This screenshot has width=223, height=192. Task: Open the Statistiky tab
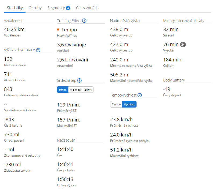(15, 8)
